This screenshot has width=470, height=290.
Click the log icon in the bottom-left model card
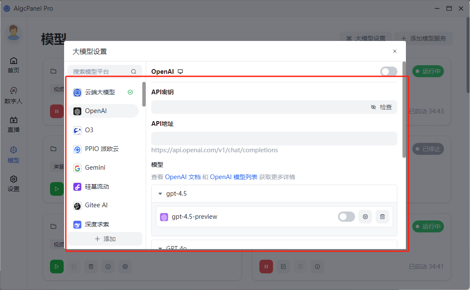point(74,267)
